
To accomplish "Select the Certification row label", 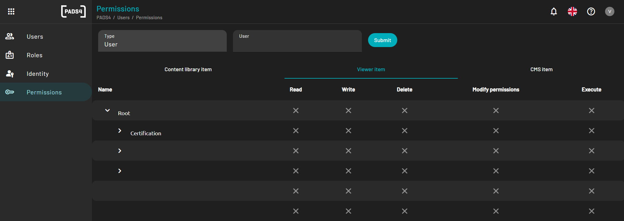I will [x=146, y=133].
